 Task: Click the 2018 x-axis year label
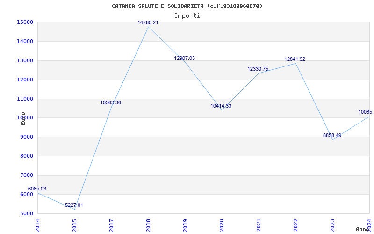click(x=148, y=225)
